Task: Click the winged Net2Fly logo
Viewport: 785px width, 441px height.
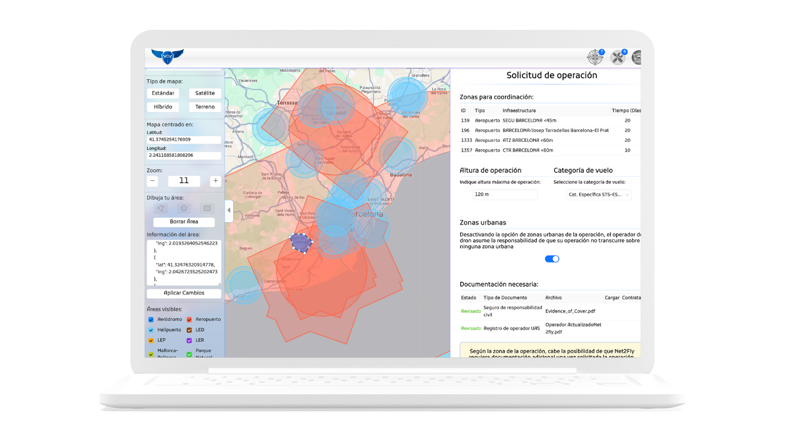Action: pos(167,56)
